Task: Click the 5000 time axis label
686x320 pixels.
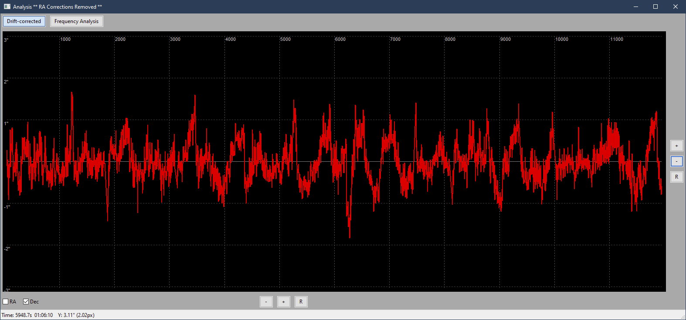Action: pyautogui.click(x=285, y=39)
